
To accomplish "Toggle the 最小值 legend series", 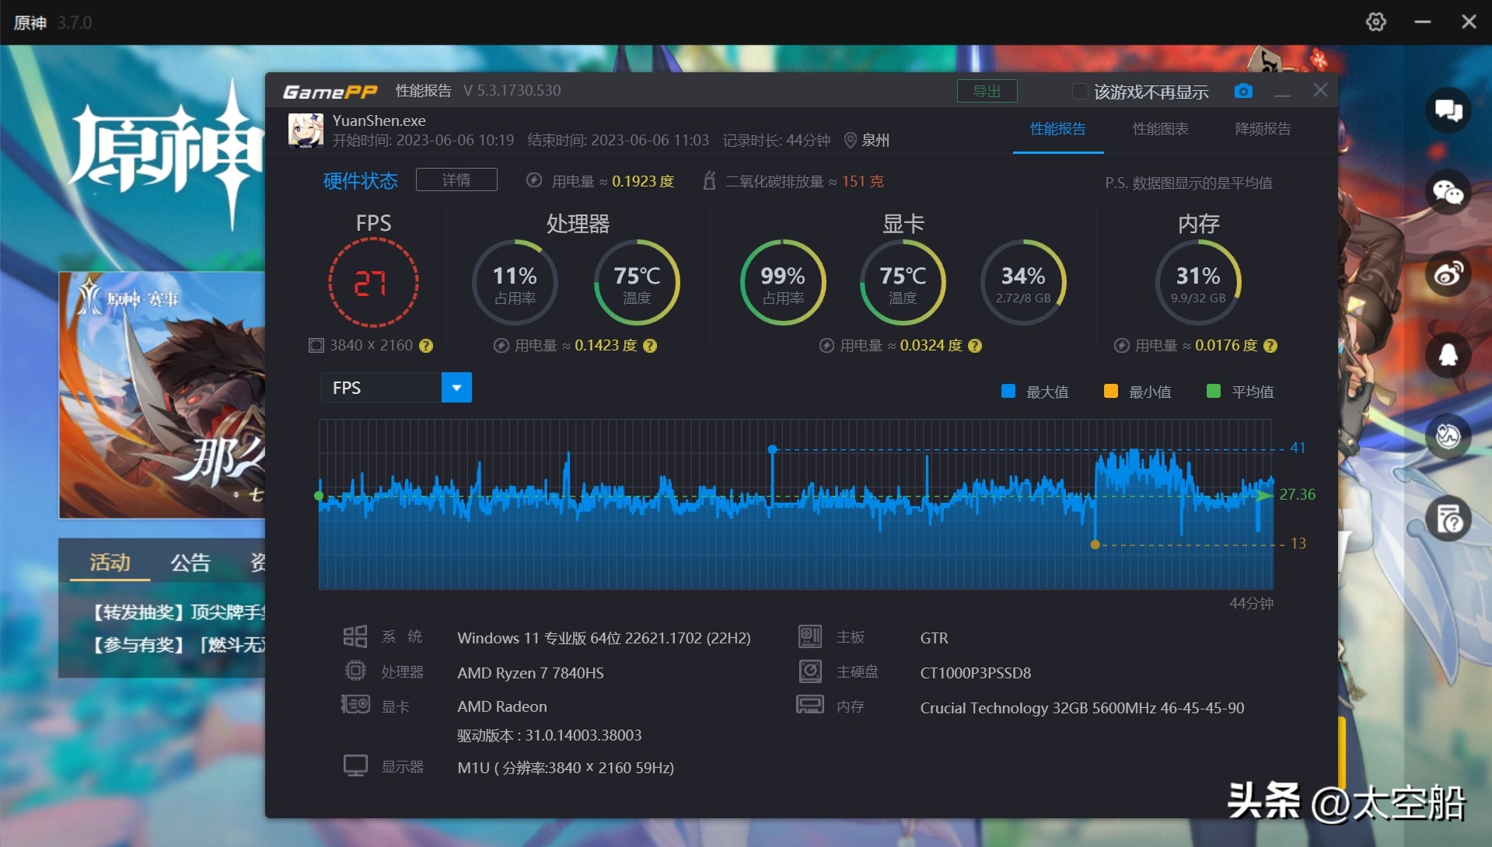I will 1137,392.
